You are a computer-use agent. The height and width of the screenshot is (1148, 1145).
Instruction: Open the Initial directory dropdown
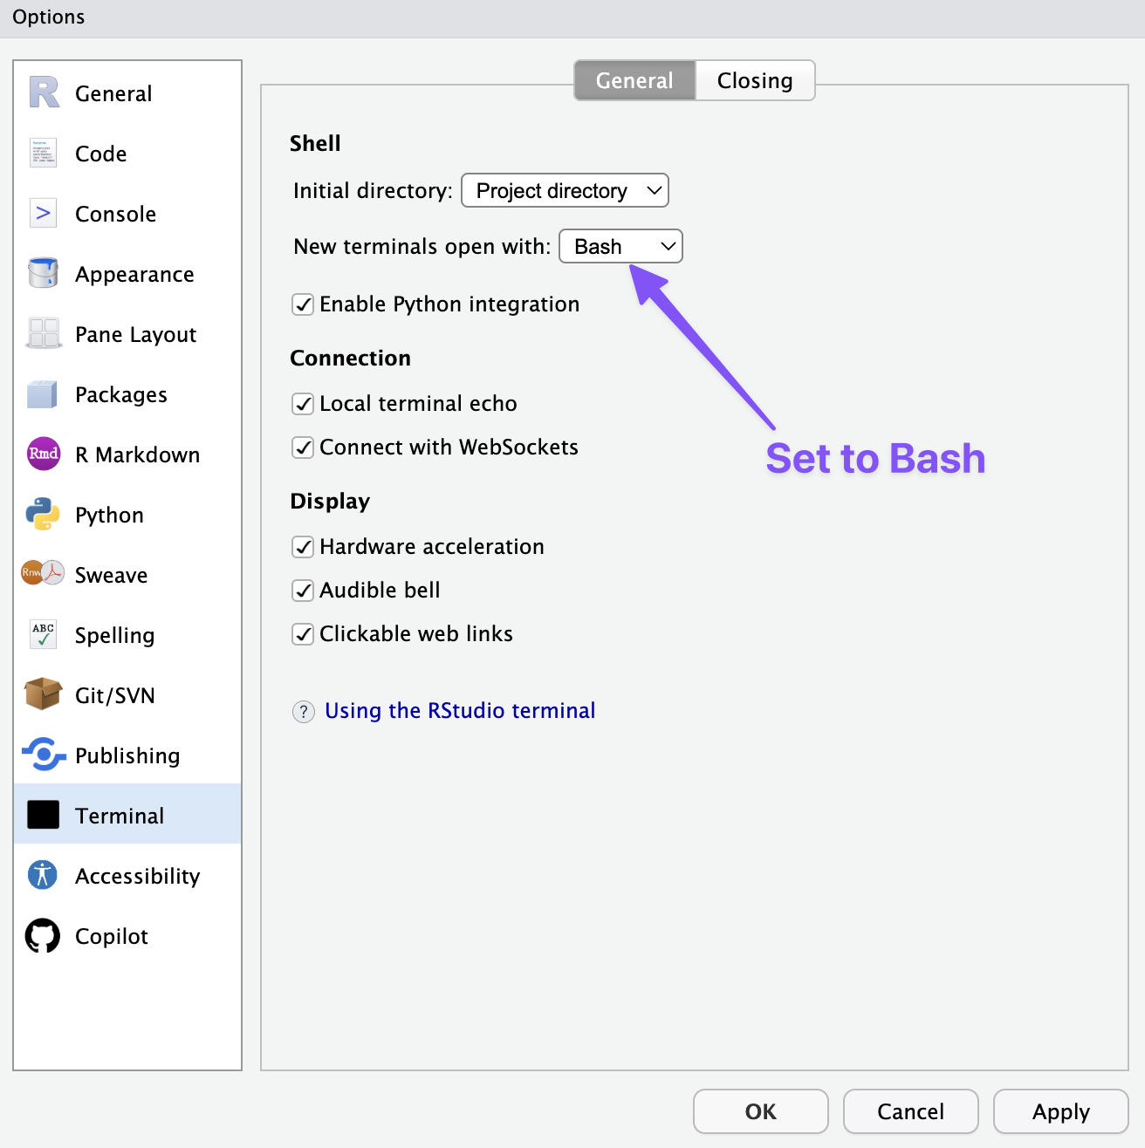point(564,190)
